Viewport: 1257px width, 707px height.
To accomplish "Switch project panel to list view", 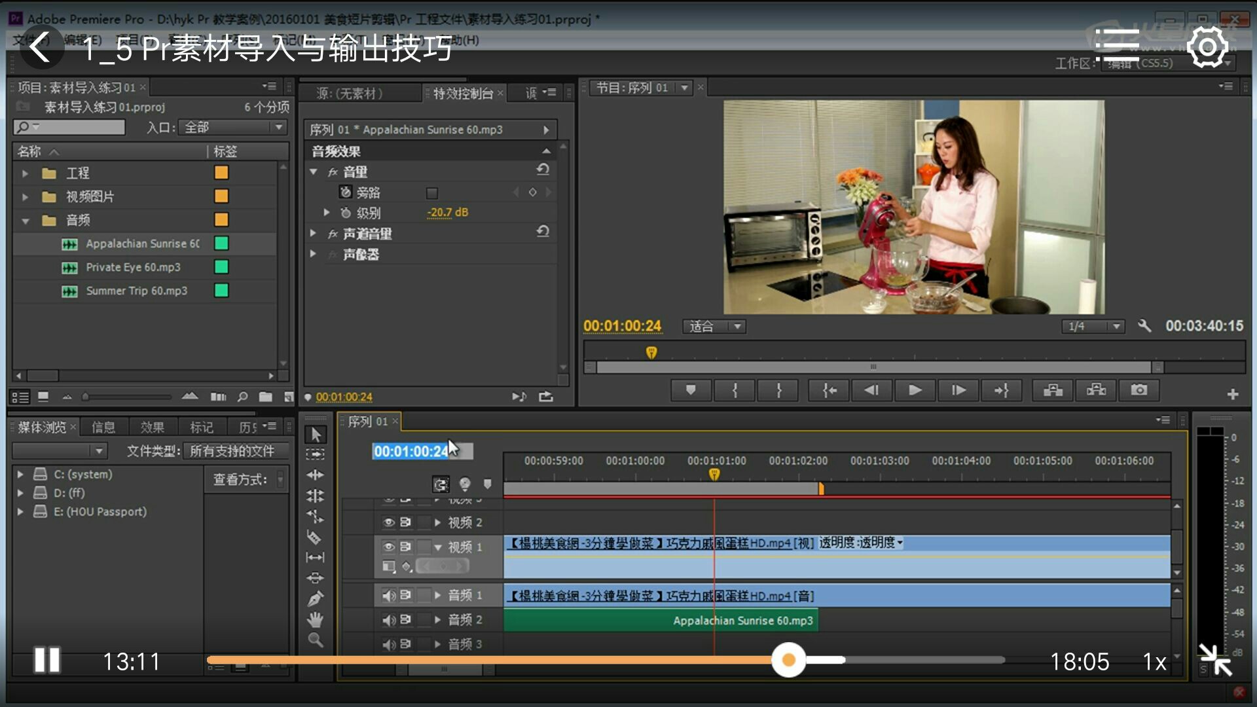I will (x=20, y=397).
